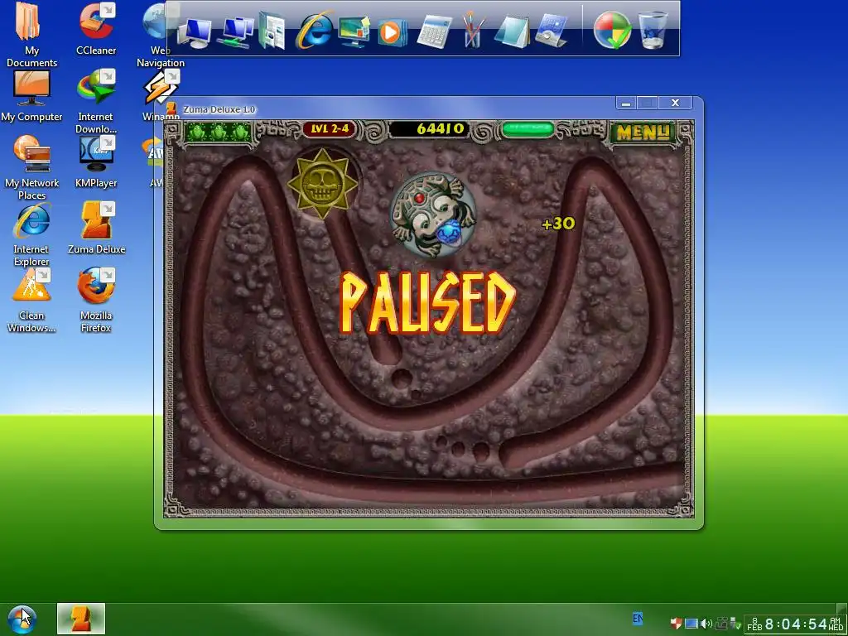The height and width of the screenshot is (636, 848).
Task: Open the Winamp desktop shortcut
Action: pyautogui.click(x=161, y=96)
